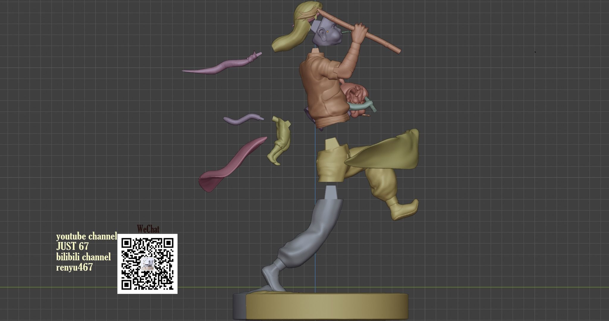The image size is (609, 321).
Task: Click the 'bilibili channel' text
Action: click(x=84, y=257)
